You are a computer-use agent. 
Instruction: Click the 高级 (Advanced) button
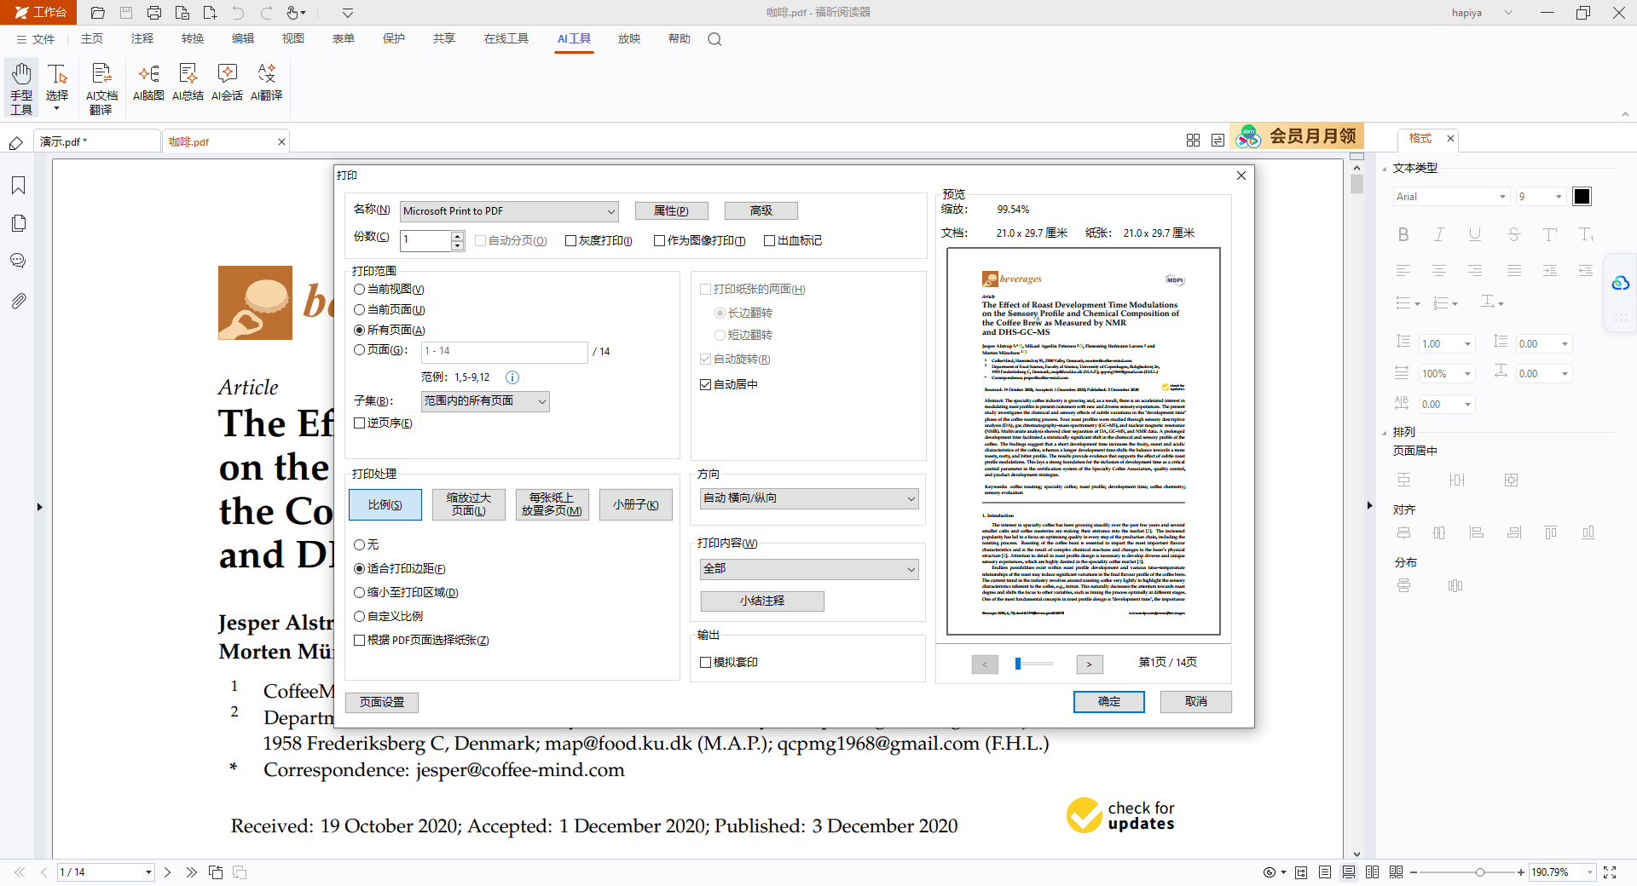pyautogui.click(x=761, y=210)
